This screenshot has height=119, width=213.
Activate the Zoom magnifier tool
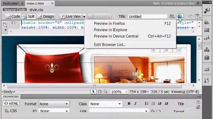[106, 92]
